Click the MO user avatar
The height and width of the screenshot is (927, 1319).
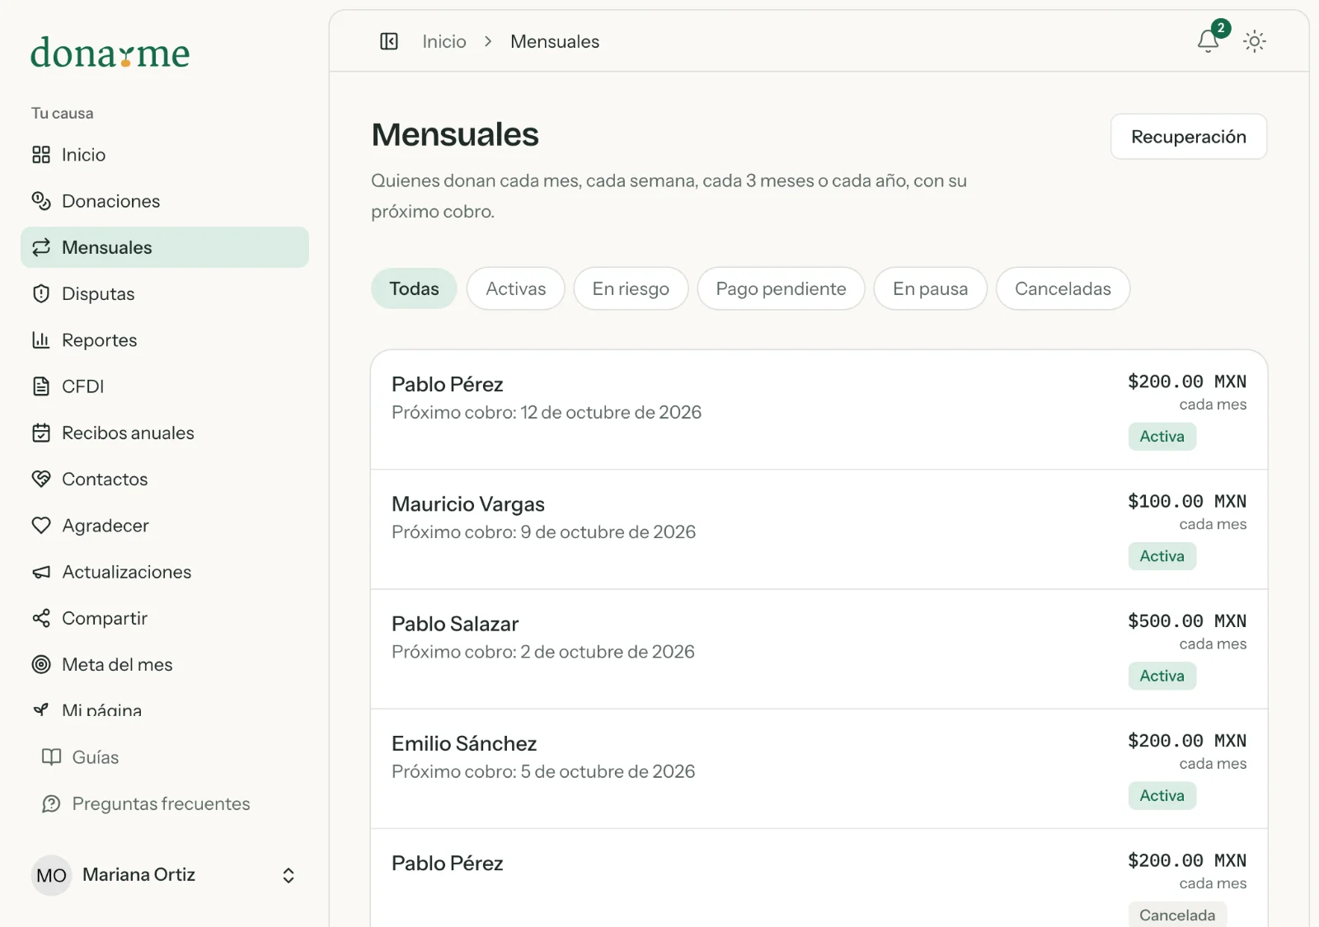click(51, 875)
